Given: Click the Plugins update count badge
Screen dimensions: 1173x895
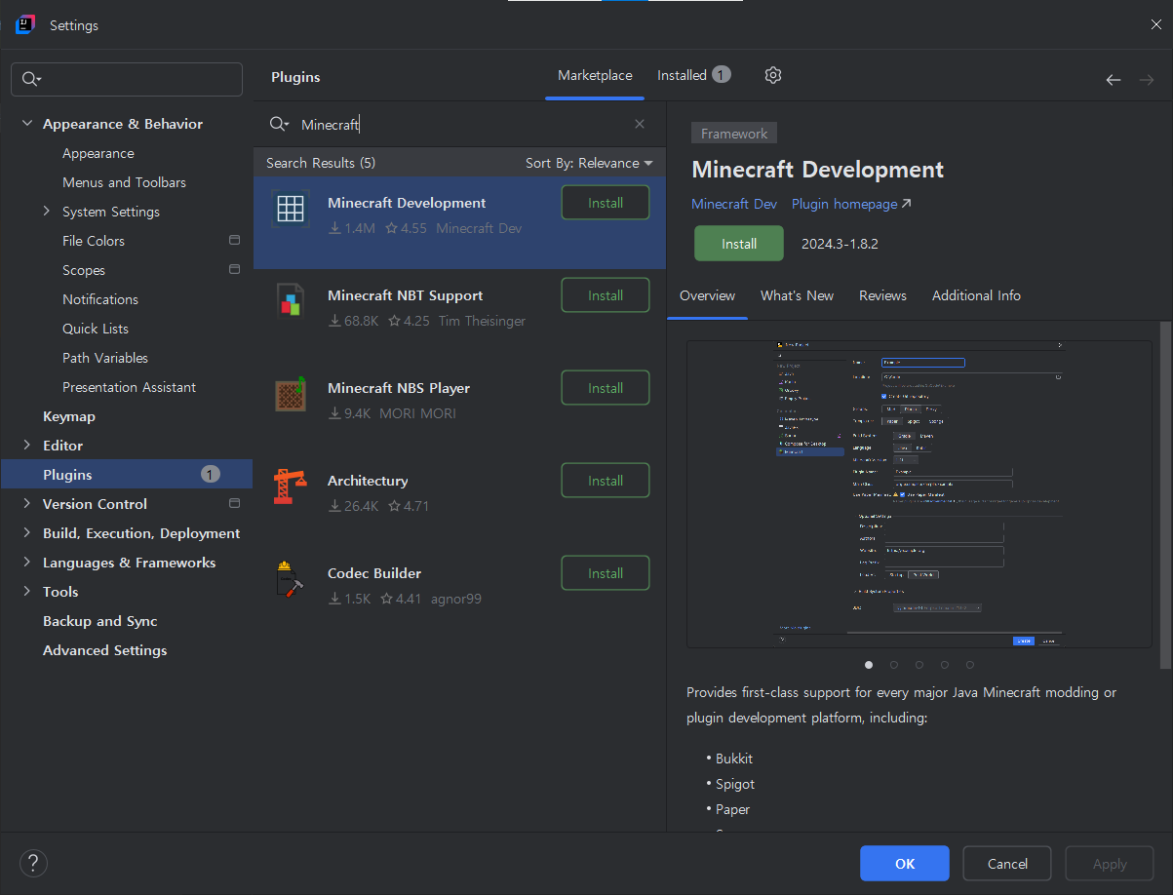Looking at the screenshot, I should click(x=211, y=474).
